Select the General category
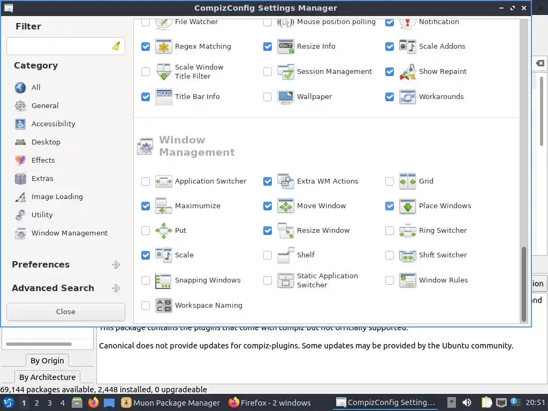This screenshot has height=411, width=548. pyautogui.click(x=37, y=105)
